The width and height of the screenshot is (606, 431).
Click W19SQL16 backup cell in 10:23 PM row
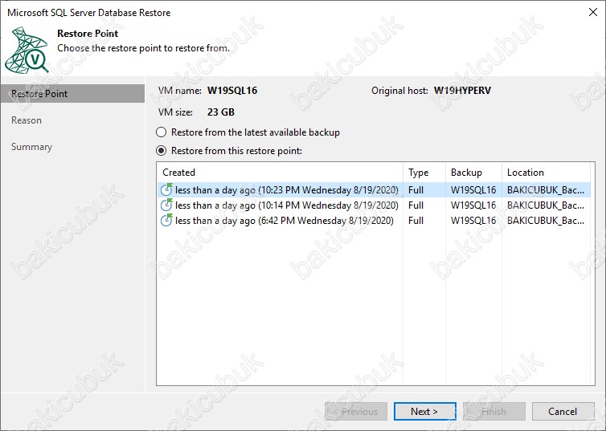(473, 190)
